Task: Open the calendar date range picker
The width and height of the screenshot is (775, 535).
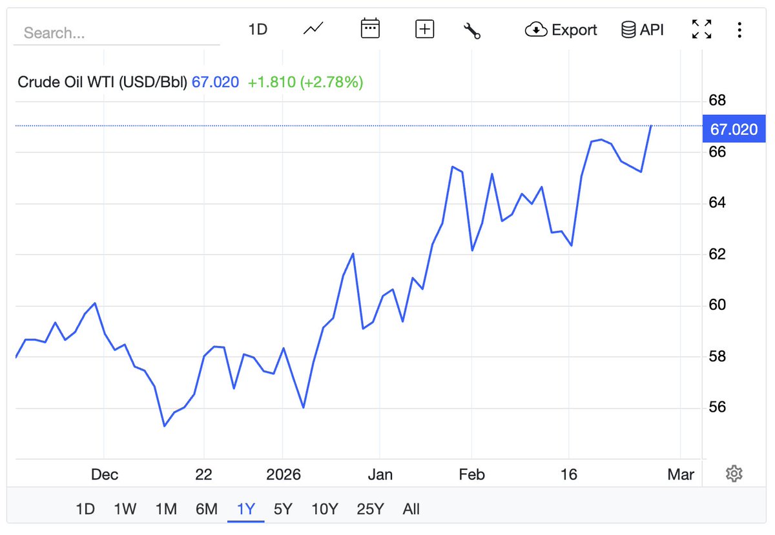Action: point(370,29)
